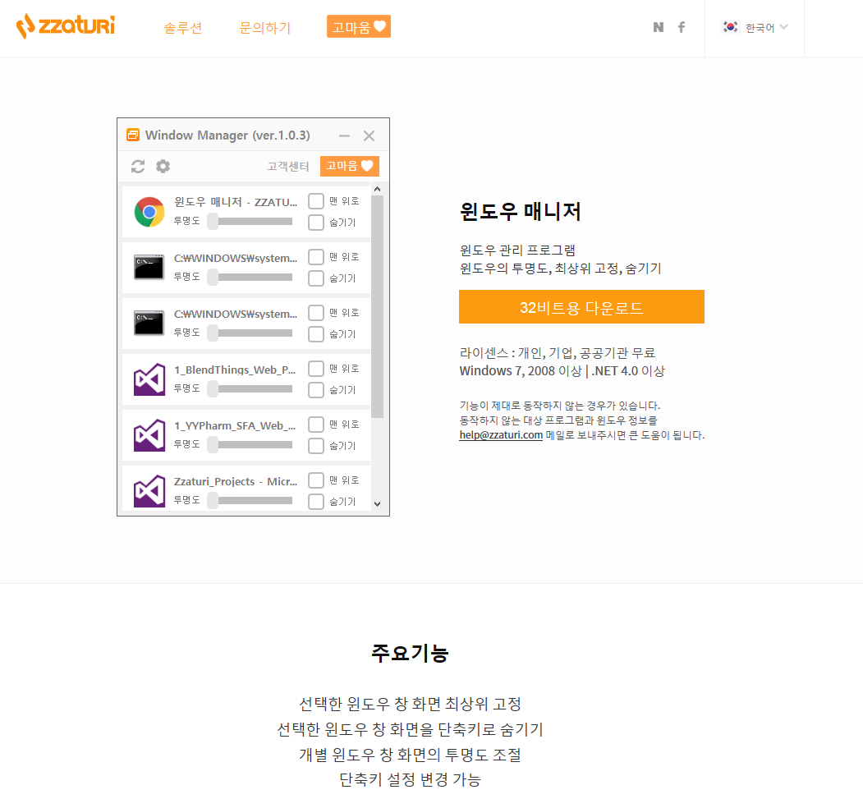
Task: Click the scroll up arrow in window list
Action: tap(377, 190)
